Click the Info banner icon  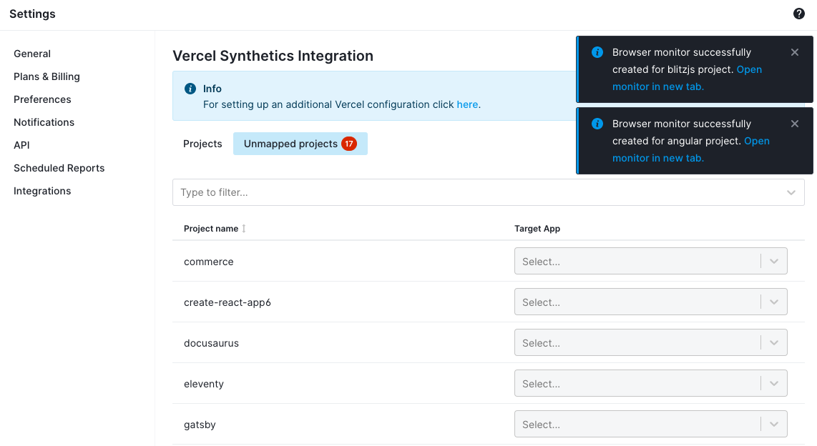[190, 89]
